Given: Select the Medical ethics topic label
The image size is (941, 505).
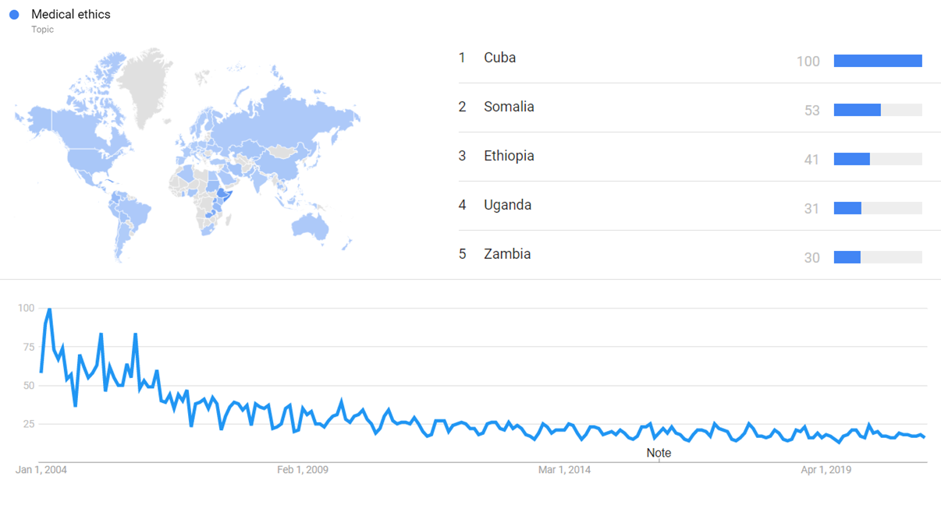Looking at the screenshot, I should 70,15.
